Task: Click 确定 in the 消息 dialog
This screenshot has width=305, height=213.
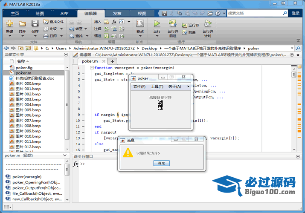Action: [x=161, y=163]
